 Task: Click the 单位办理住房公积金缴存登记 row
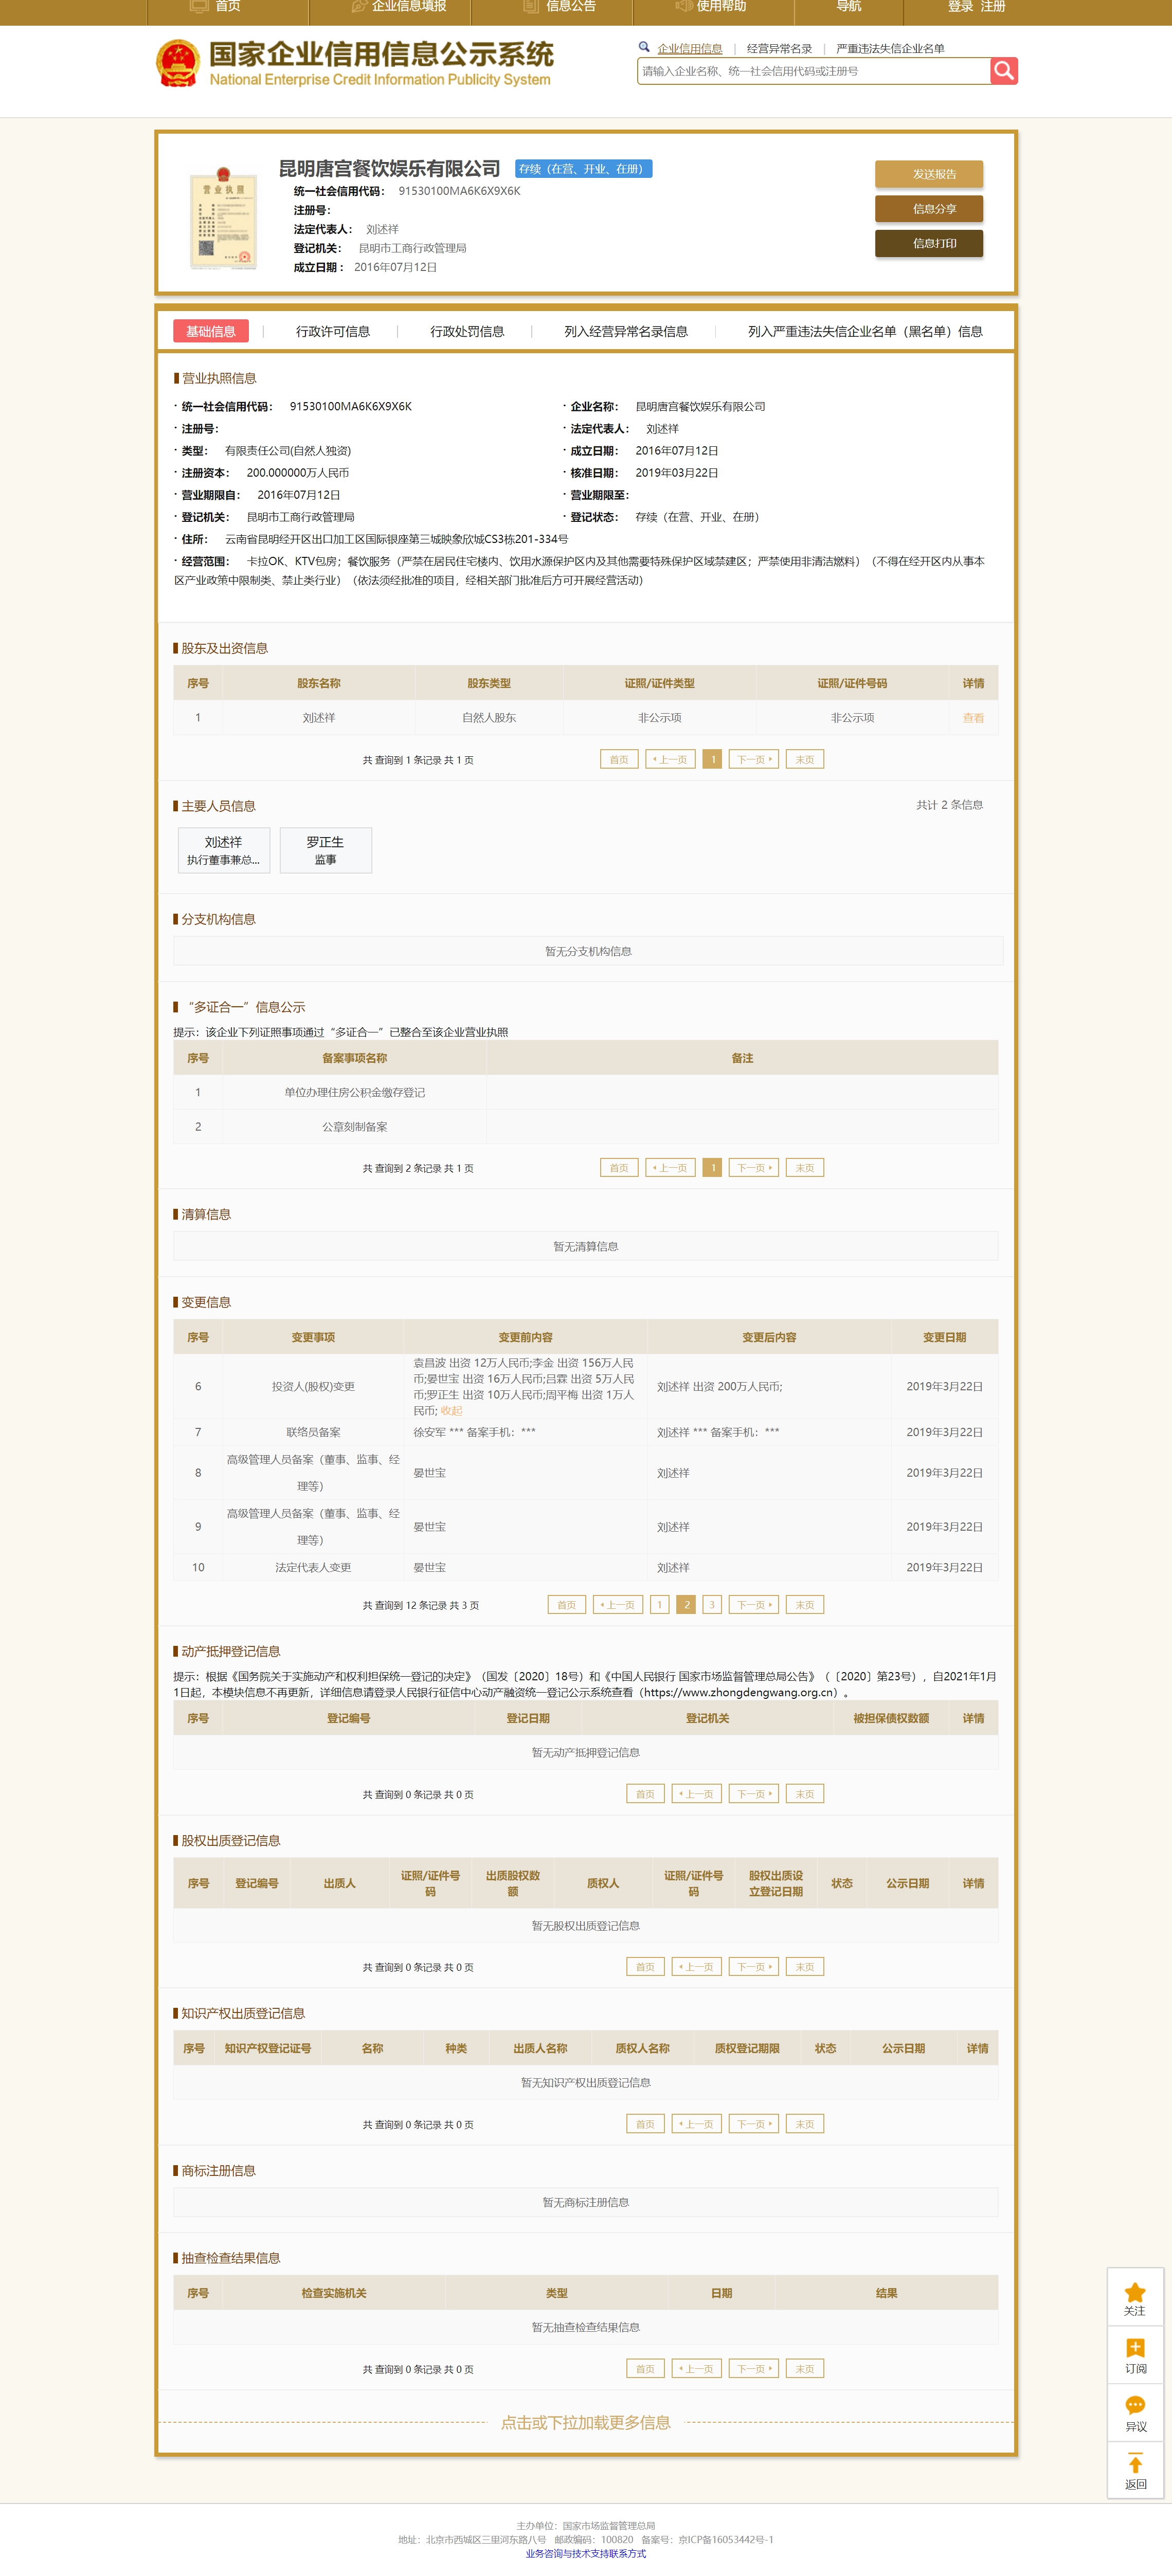(x=585, y=1092)
